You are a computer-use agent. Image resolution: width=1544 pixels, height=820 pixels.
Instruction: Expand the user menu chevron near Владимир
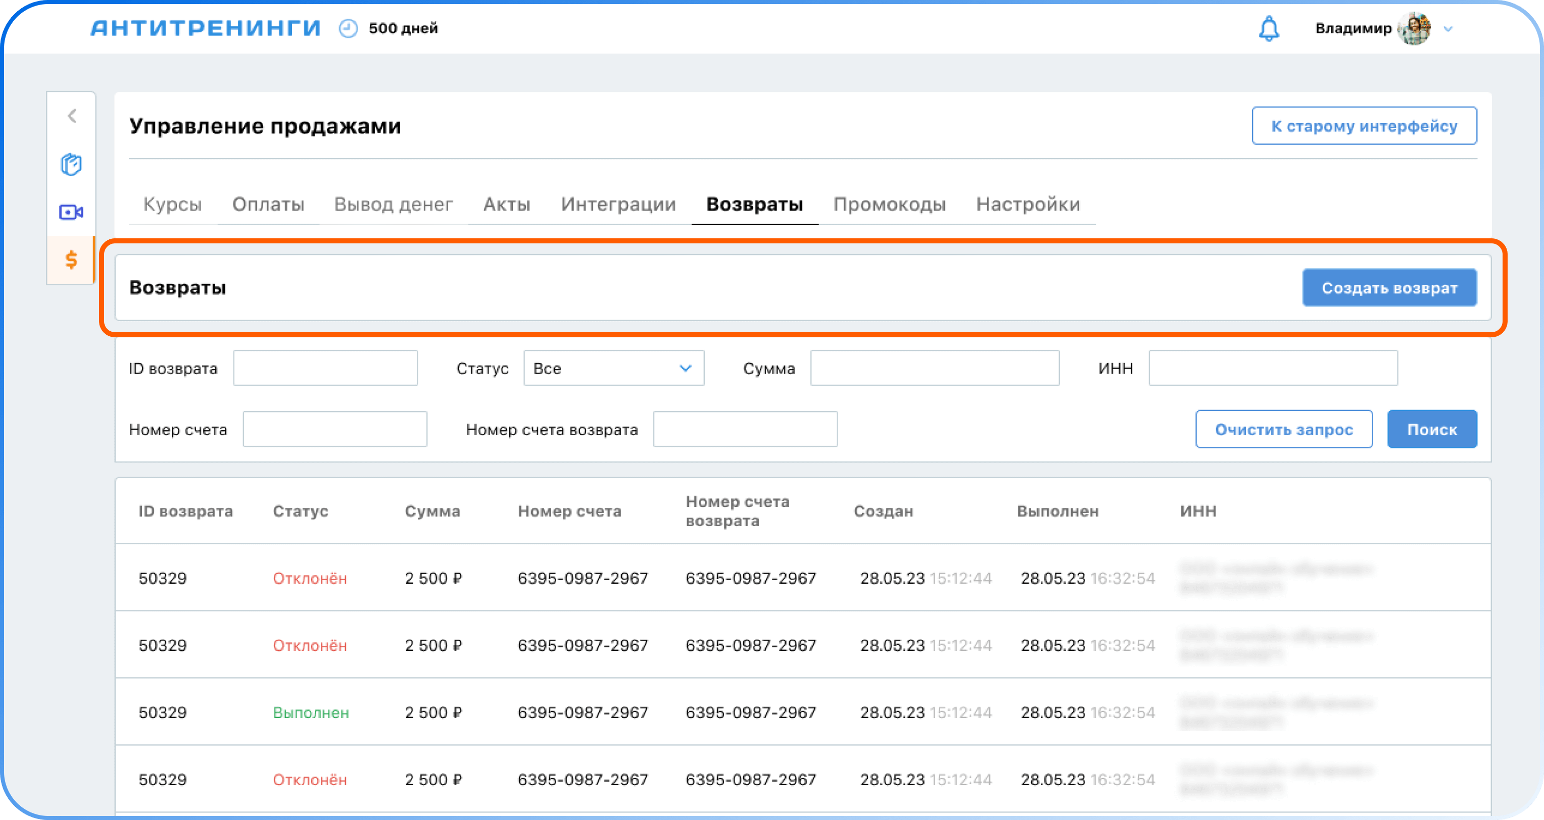click(1449, 29)
